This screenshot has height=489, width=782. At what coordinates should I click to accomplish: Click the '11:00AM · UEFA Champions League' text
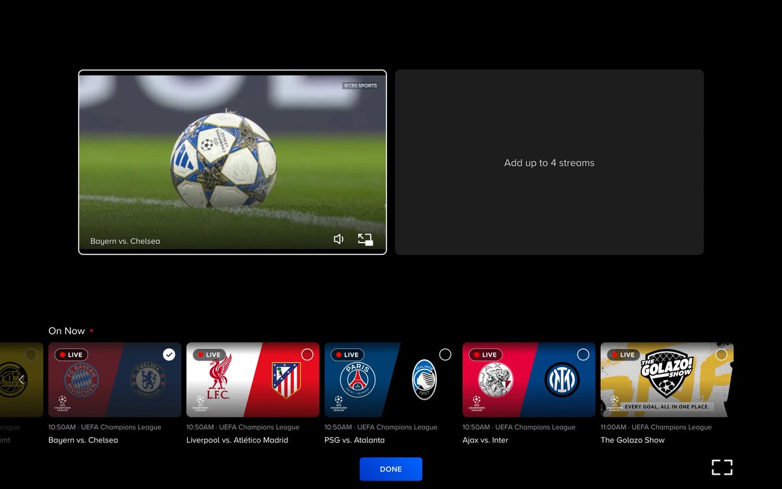click(x=656, y=427)
